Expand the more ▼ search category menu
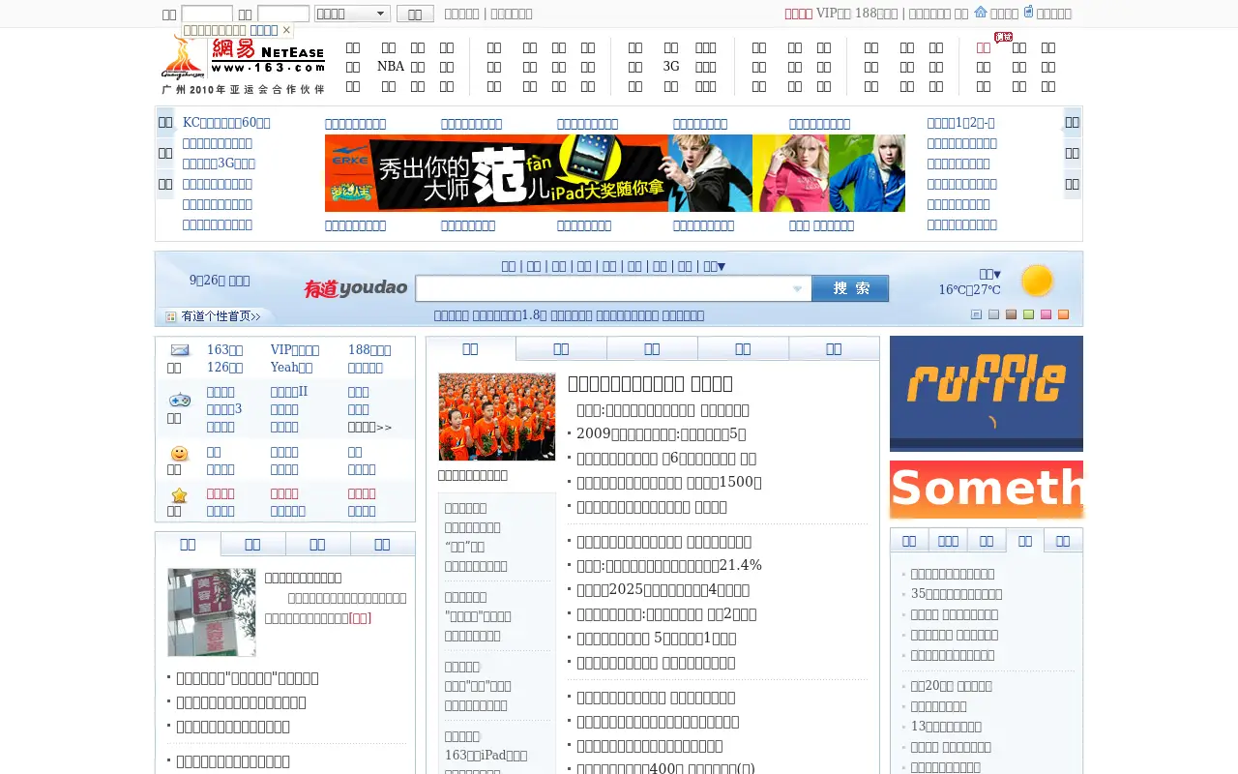 tap(714, 266)
